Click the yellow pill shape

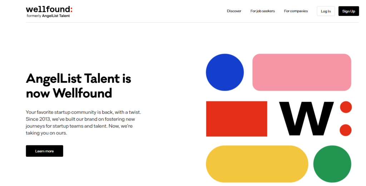pos(257,164)
